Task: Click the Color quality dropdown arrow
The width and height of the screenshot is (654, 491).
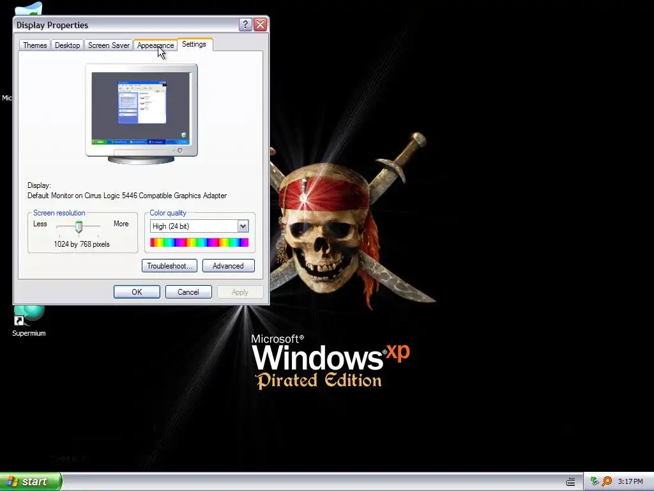Action: click(243, 226)
